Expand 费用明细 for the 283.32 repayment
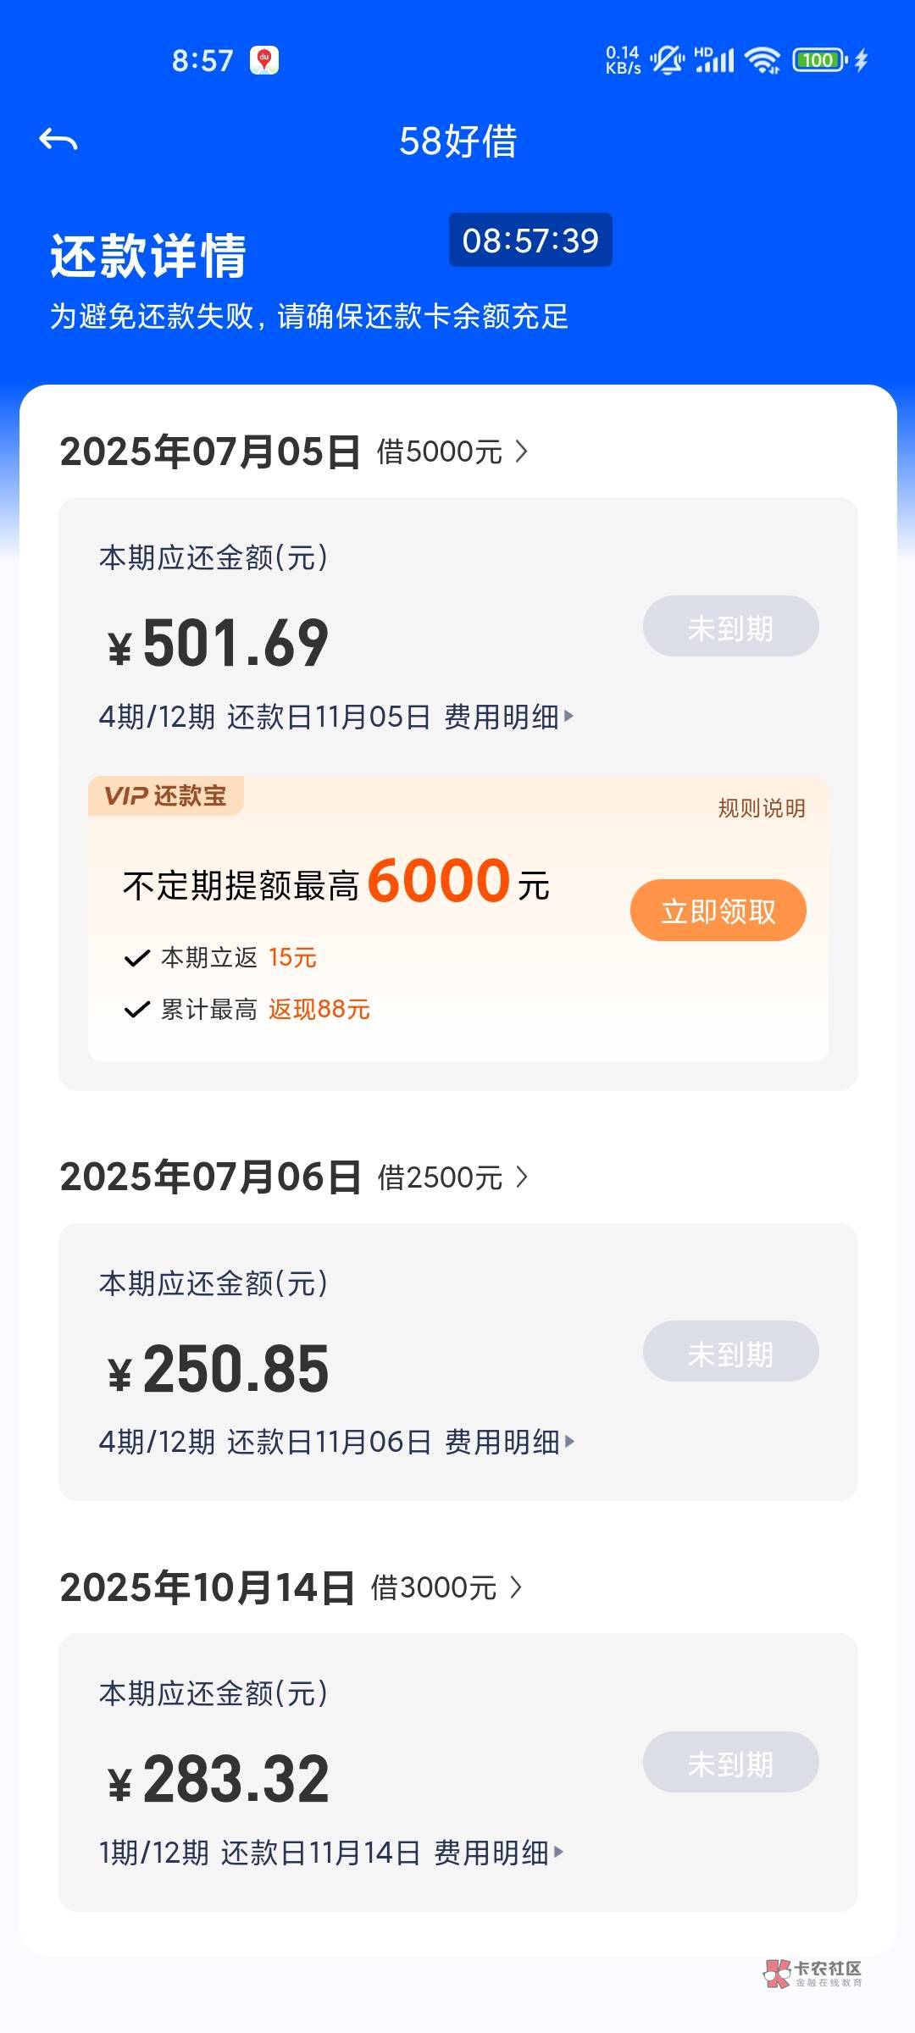The image size is (915, 2033). pyautogui.click(x=499, y=1853)
